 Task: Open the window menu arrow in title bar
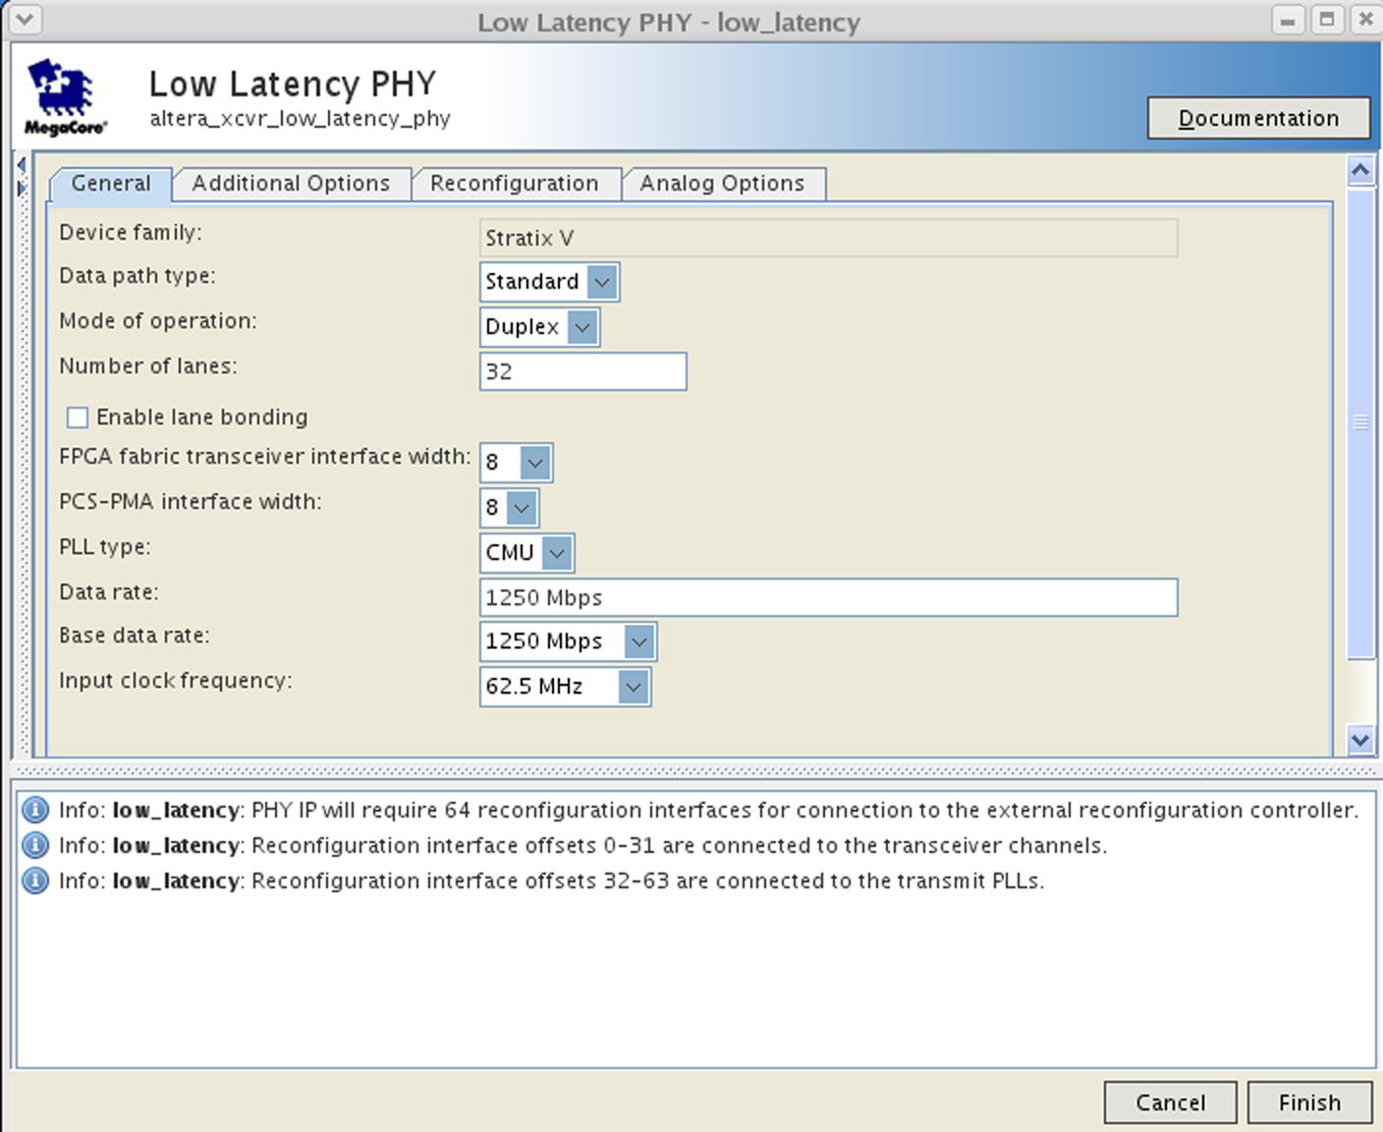[x=24, y=19]
